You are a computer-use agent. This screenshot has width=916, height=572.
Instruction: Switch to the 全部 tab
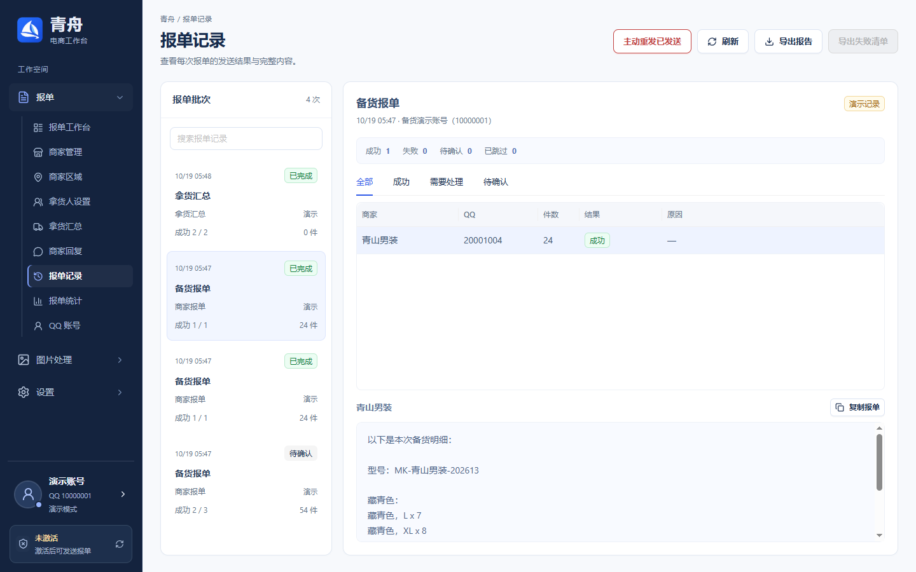364,182
